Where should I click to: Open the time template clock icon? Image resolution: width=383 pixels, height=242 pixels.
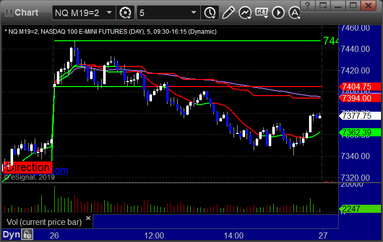210,13
